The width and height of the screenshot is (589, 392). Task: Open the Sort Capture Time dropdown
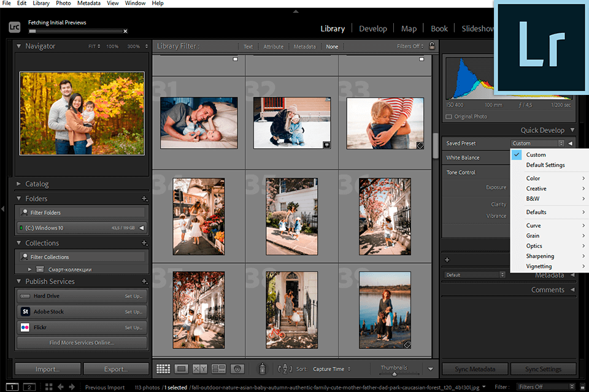point(332,369)
